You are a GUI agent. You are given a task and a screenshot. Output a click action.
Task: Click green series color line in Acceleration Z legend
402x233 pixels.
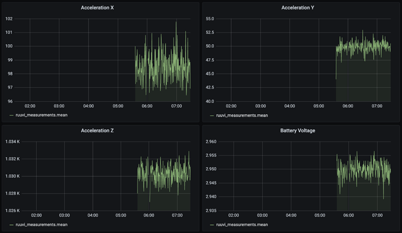11,225
